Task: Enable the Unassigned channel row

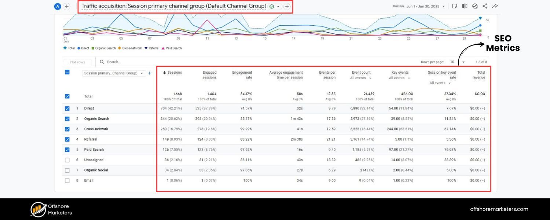Action: 67,160
